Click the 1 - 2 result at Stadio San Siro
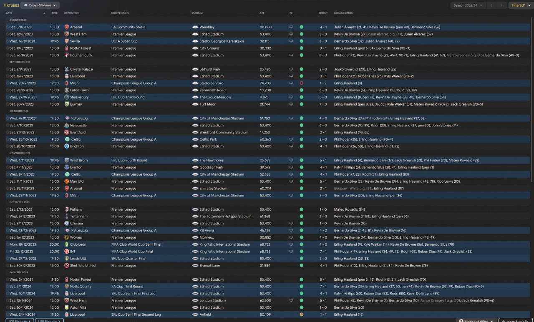This screenshot has height=322, width=534. click(x=323, y=83)
